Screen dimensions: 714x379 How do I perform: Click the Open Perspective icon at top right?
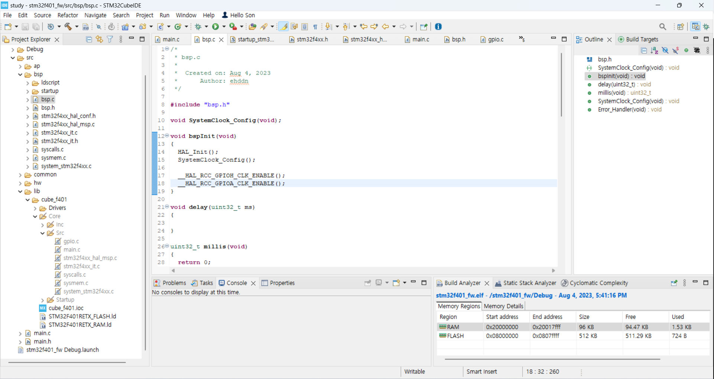click(681, 27)
